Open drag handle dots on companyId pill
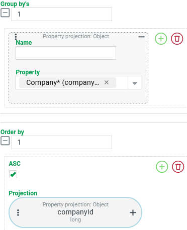This screenshot has width=187, height=230. 18,212
